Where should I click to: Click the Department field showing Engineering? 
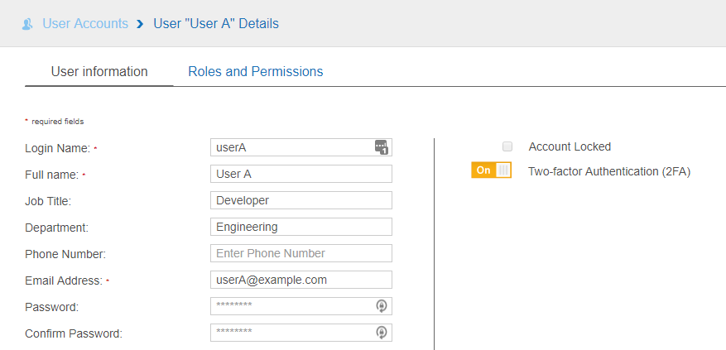(301, 227)
